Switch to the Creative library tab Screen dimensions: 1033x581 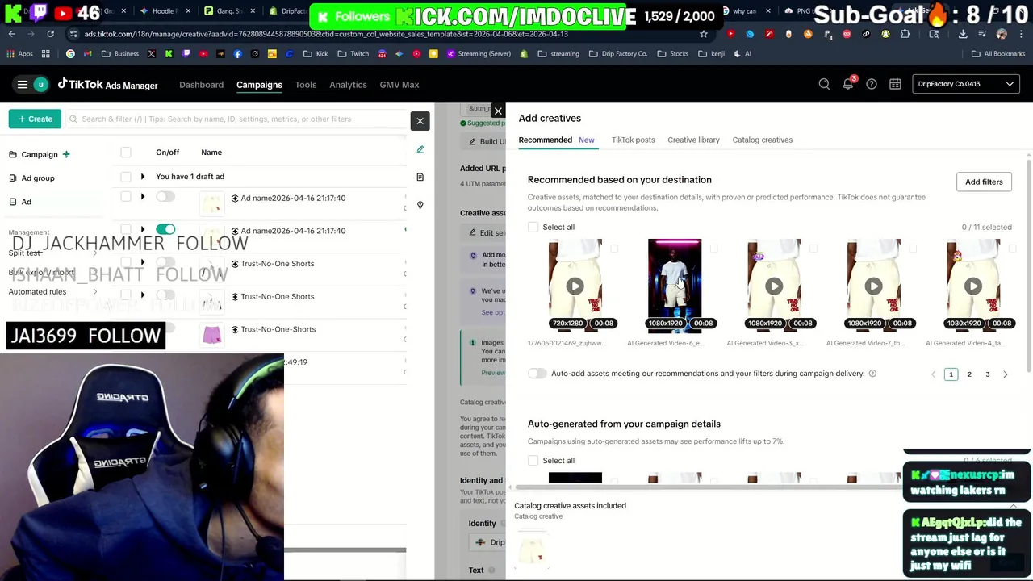click(693, 140)
